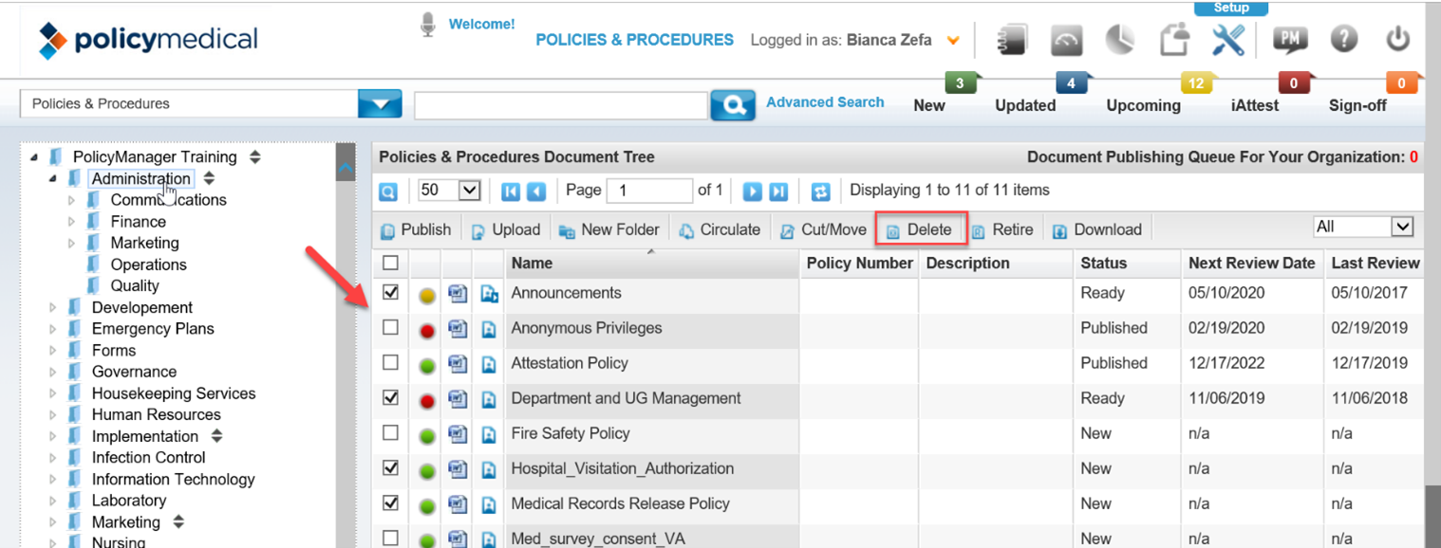Open the iAttest tab
1441x548 pixels.
click(1255, 105)
